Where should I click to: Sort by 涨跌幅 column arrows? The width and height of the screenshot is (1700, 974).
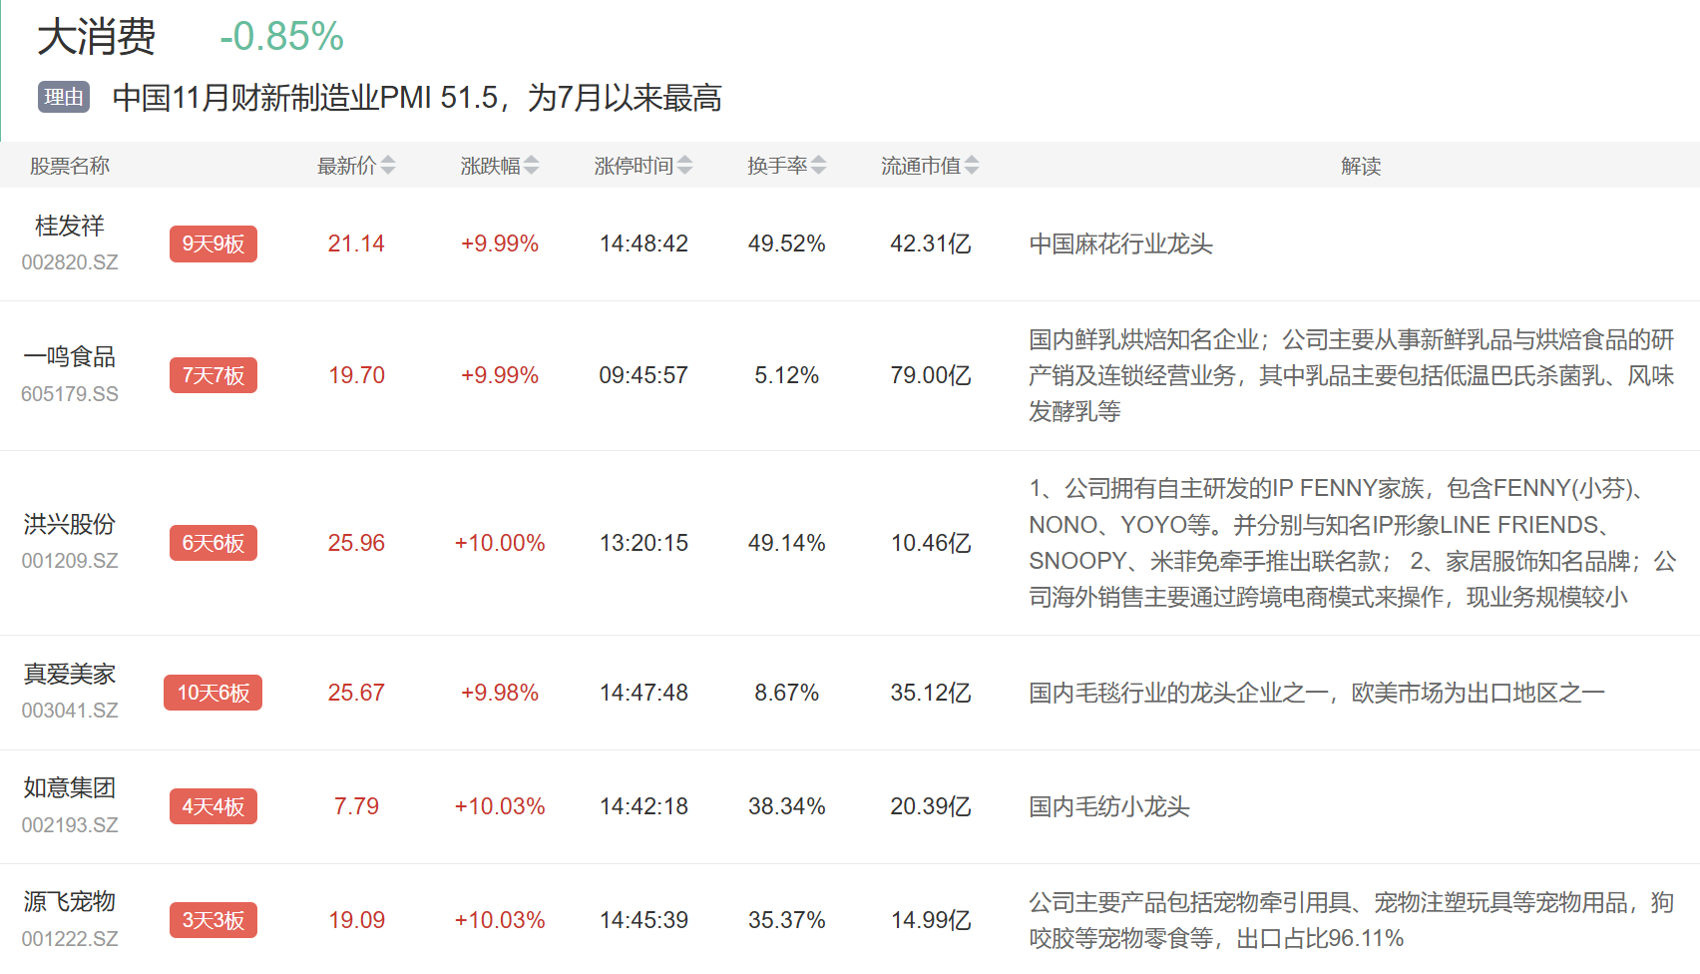(x=532, y=166)
